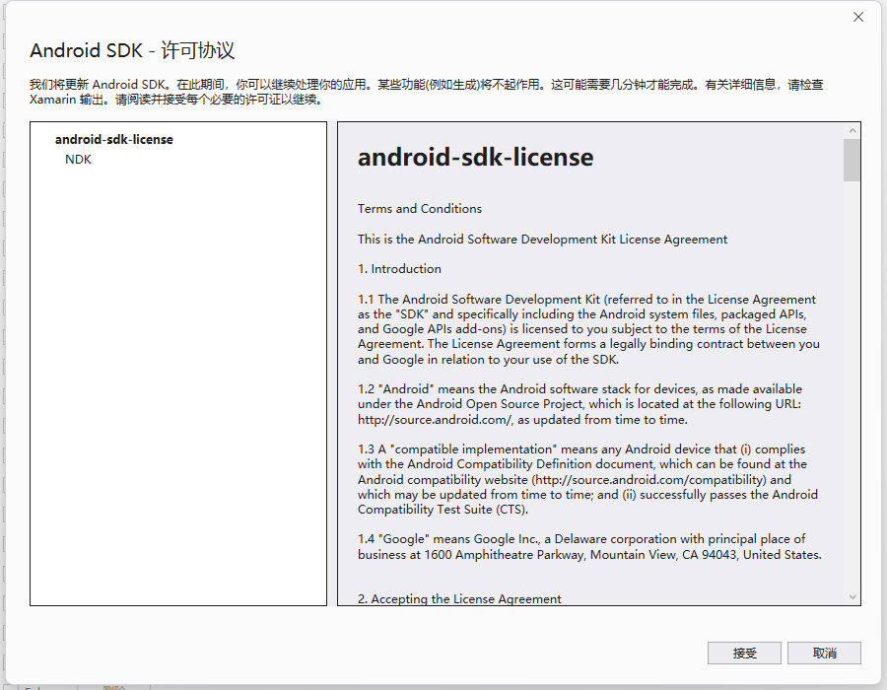The width and height of the screenshot is (887, 690).
Task: Click the scrollbar down arrow of license text
Action: coord(852,596)
